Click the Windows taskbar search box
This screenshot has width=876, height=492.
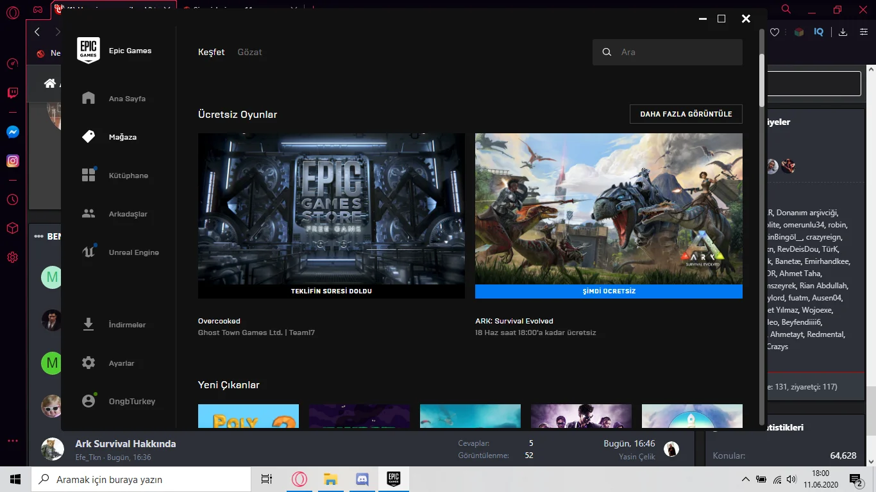coord(141,479)
